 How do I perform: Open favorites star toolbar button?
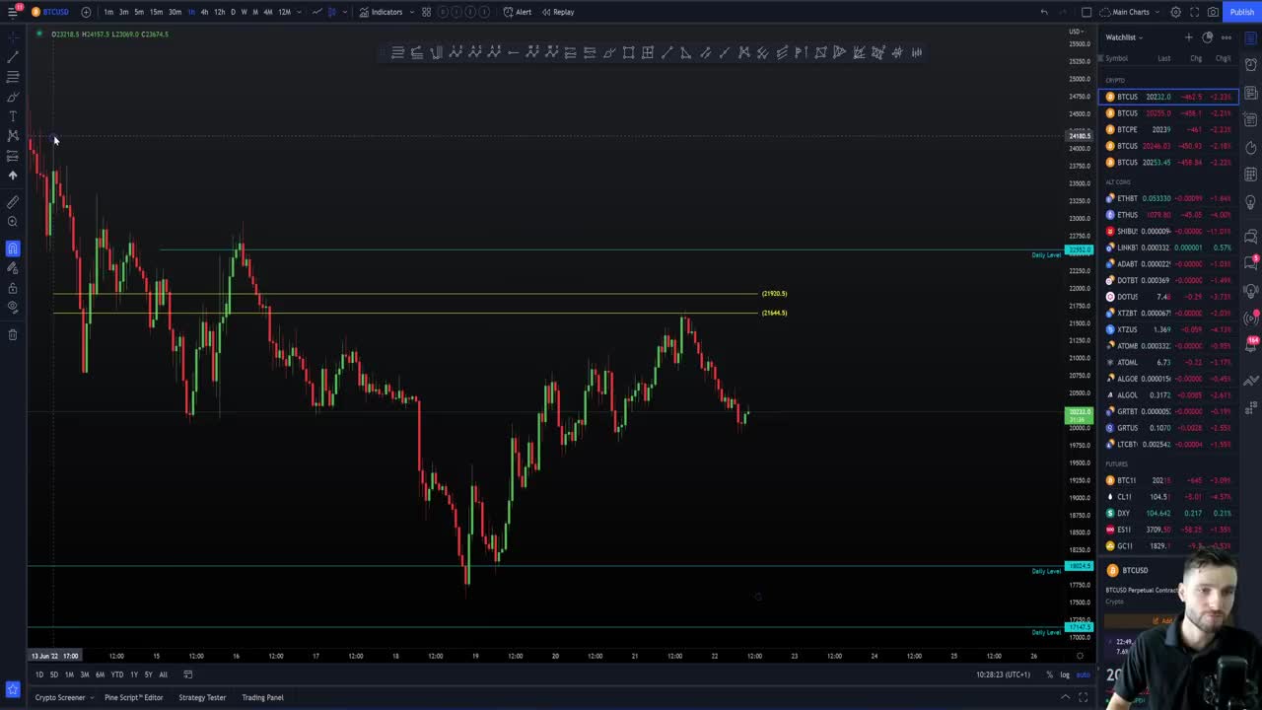click(13, 688)
